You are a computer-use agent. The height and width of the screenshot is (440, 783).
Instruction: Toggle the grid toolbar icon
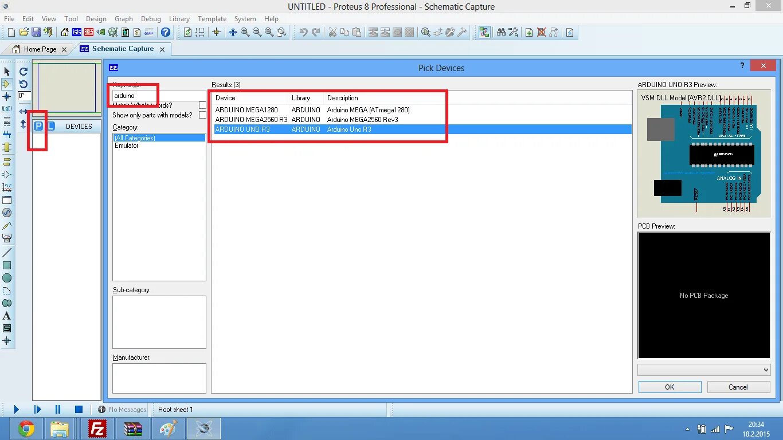pyautogui.click(x=199, y=32)
